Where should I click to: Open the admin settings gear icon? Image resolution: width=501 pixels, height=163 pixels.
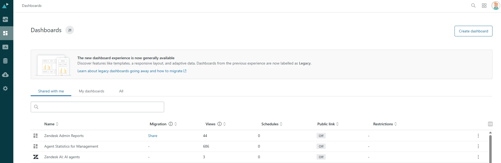pyautogui.click(x=5, y=88)
